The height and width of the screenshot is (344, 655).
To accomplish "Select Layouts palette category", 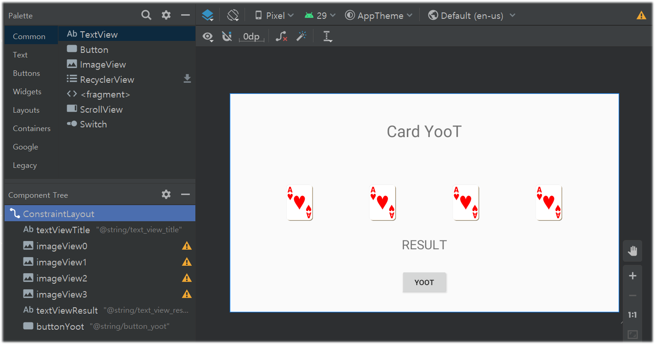I will (31, 110).
